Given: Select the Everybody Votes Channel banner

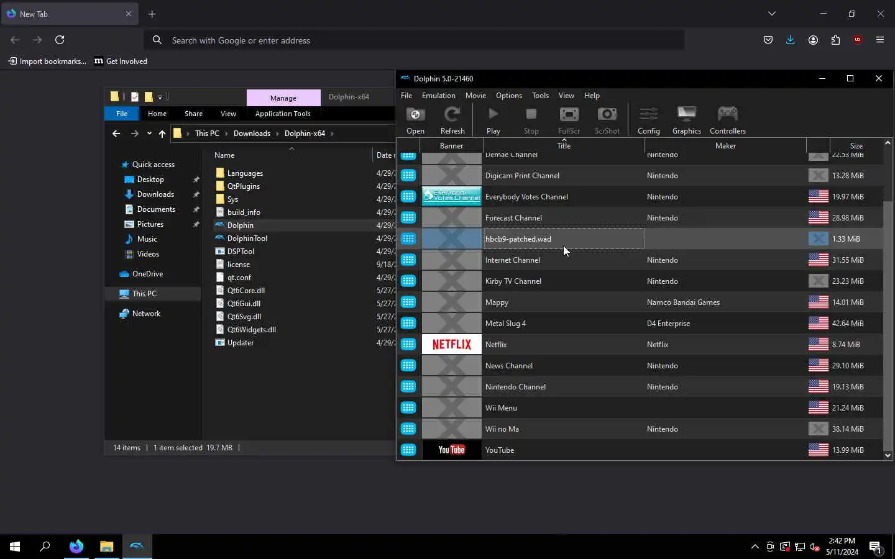Looking at the screenshot, I should pos(452,196).
